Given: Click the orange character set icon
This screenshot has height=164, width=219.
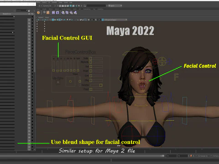Looking at the screenshot, I should 191,156.
